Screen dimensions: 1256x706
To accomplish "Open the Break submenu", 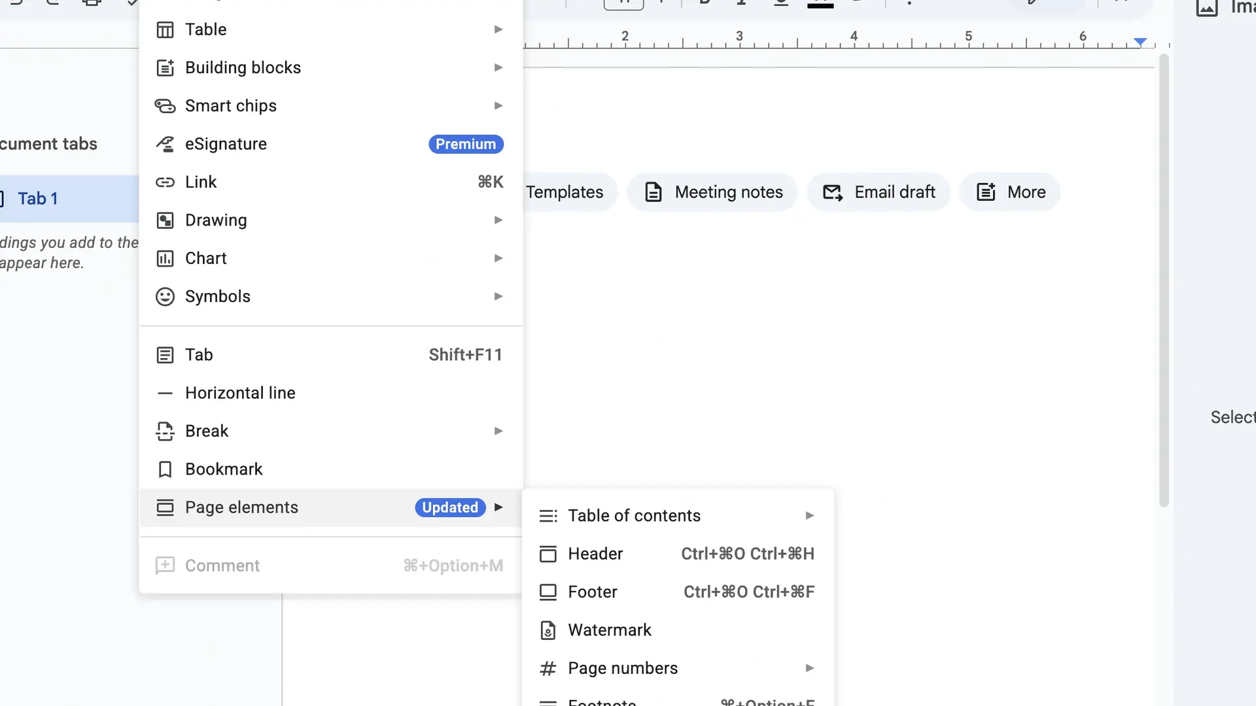I will coord(498,431).
